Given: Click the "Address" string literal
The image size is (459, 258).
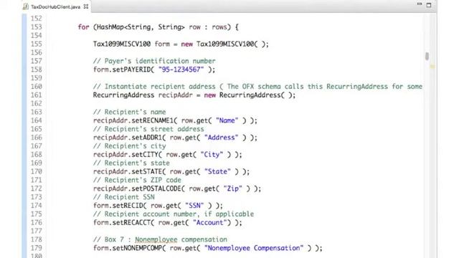Looking at the screenshot, I should point(222,138).
